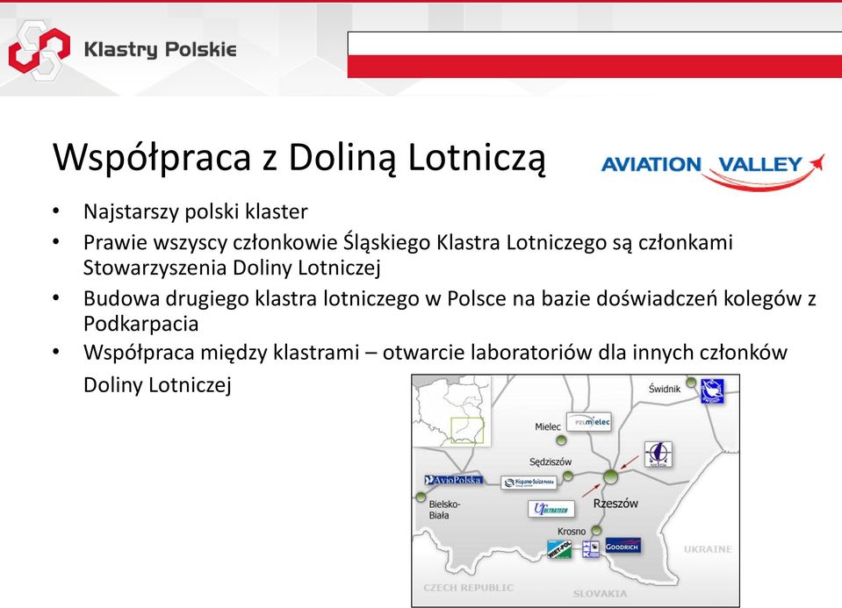Click the 'Klastry Polskie' header text
The image size is (842, 608).
tap(160, 49)
